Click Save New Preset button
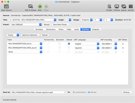Viewport: 135px width, 103px height. [61, 24]
